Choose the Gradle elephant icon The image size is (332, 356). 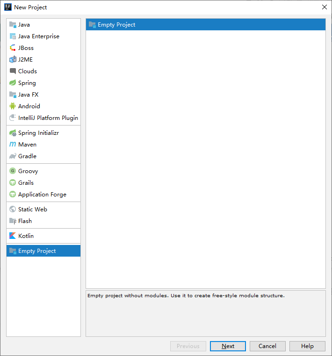[x=13, y=156]
